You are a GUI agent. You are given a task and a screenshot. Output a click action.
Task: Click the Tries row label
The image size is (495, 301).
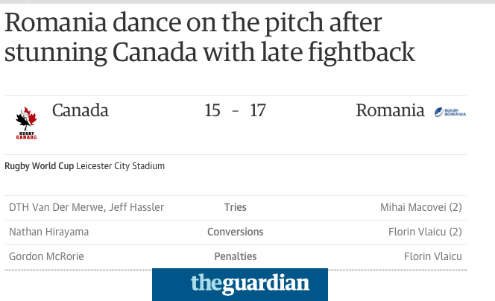click(235, 207)
